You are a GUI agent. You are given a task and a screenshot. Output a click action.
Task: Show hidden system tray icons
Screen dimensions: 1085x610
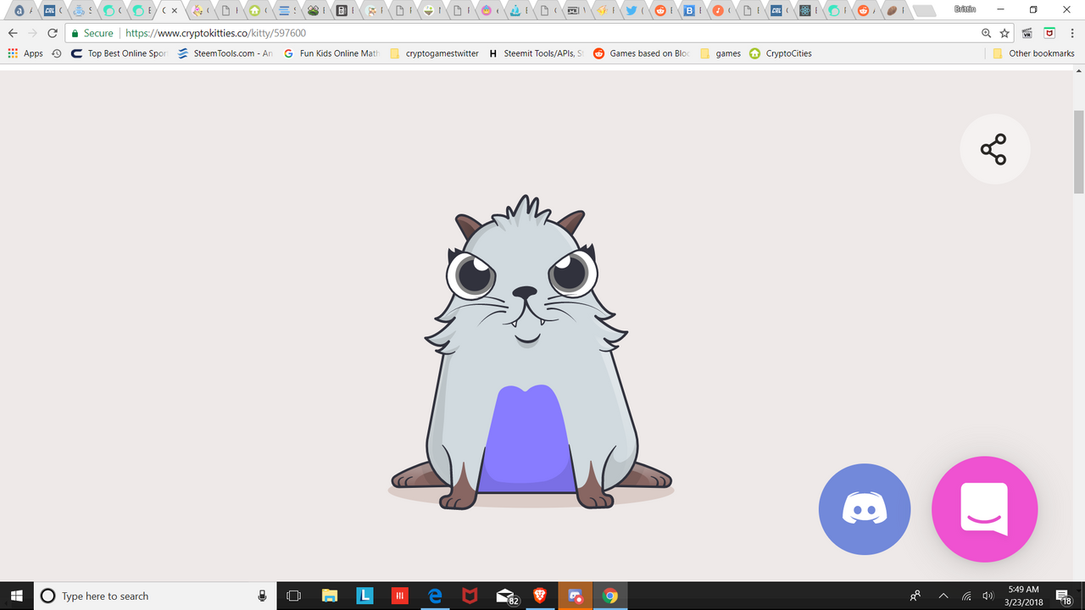pos(943,596)
